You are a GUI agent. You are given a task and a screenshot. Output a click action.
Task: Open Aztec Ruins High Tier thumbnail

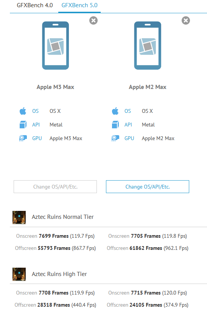[19, 274]
